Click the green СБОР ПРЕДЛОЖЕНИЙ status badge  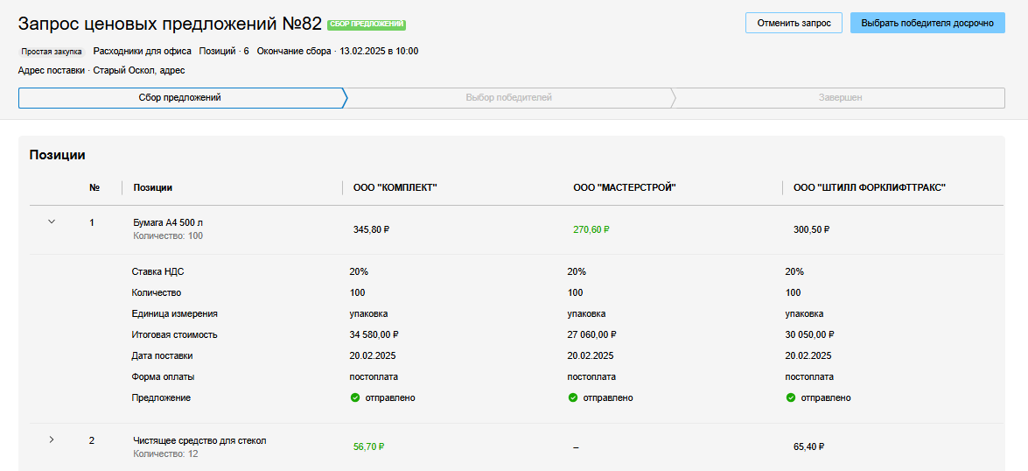coord(367,25)
